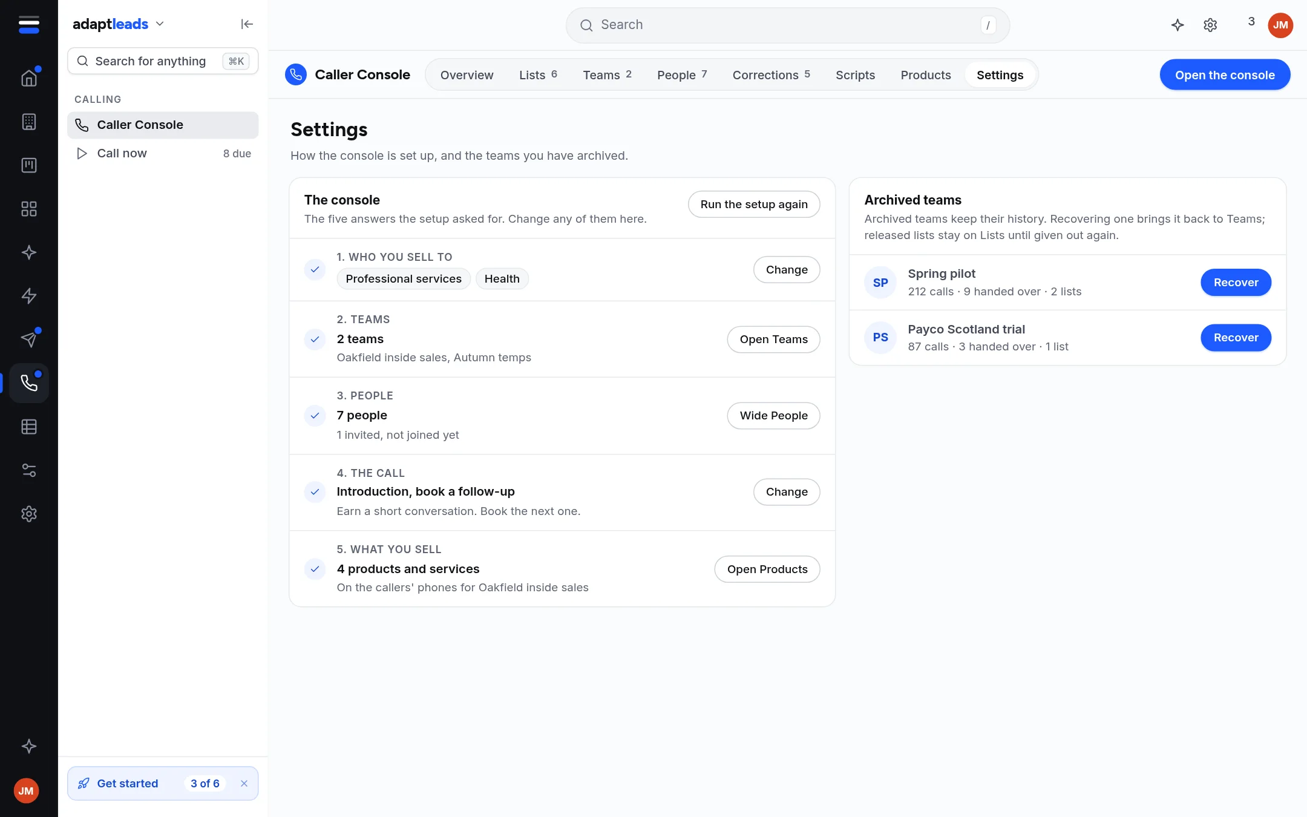Open the Scripts tab
Image resolution: width=1307 pixels, height=817 pixels.
pos(855,75)
